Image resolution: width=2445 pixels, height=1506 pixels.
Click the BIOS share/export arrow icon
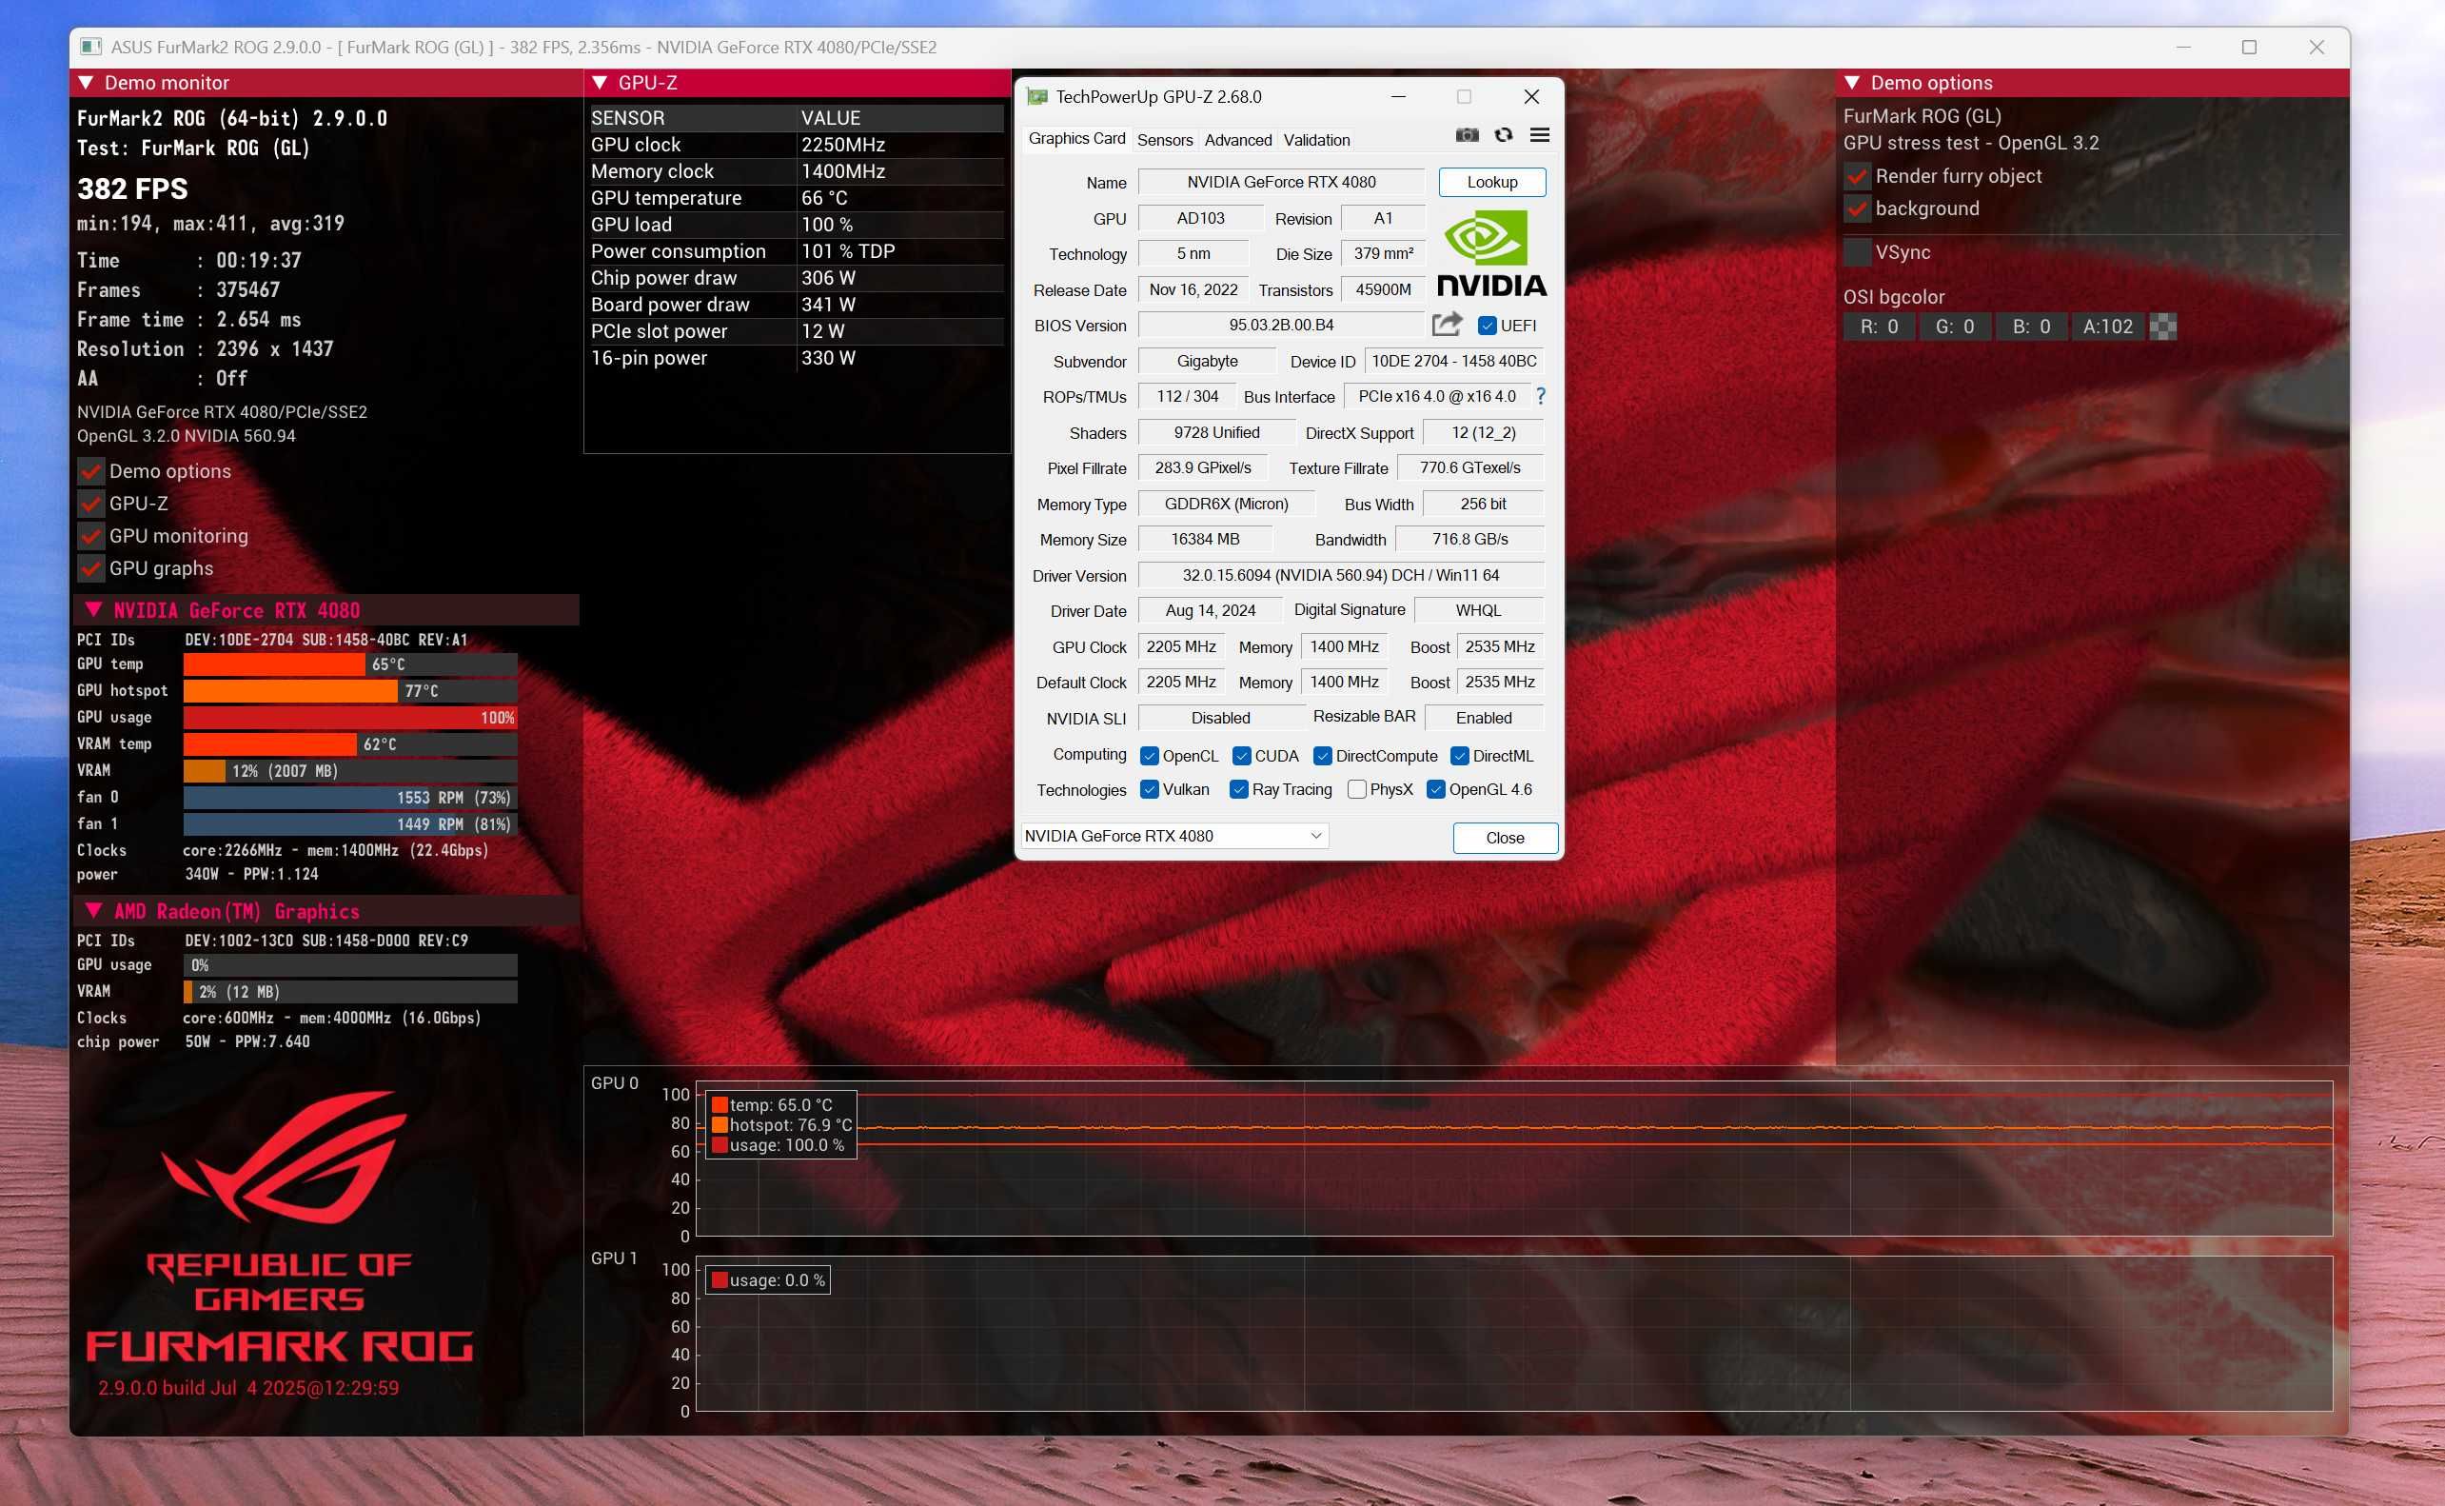tap(1448, 324)
